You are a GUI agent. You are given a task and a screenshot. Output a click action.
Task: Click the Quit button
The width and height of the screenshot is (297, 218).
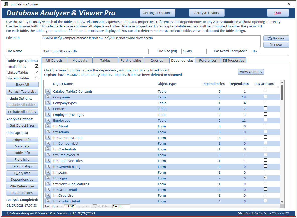(278, 13)
